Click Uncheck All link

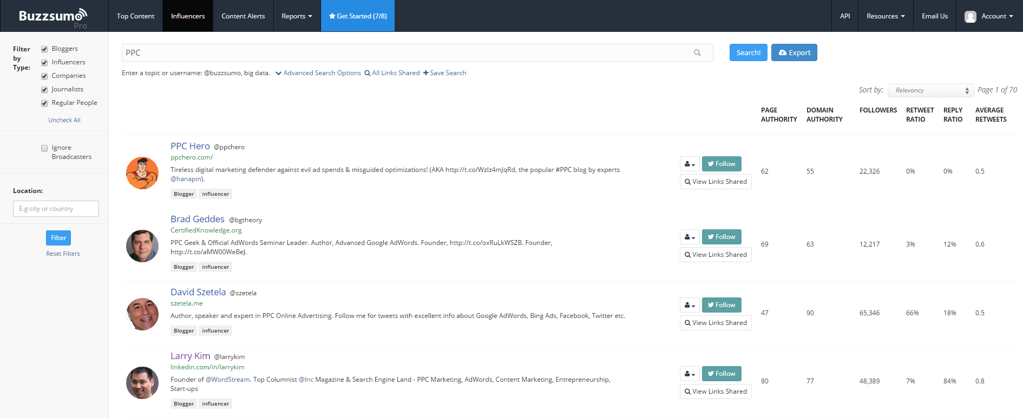64,120
